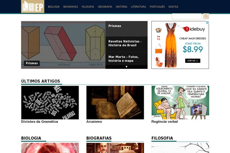Open the Exatas menu
This screenshot has height=153, width=230.
pyautogui.click(x=173, y=7)
